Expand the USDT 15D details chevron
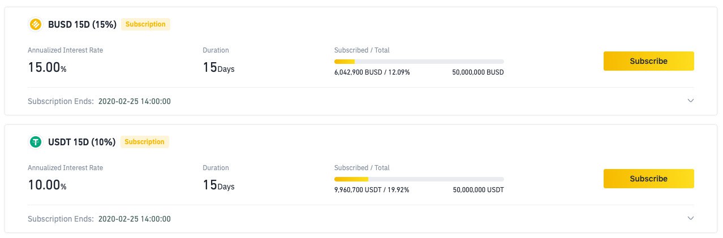The height and width of the screenshot is (238, 723). click(690, 218)
